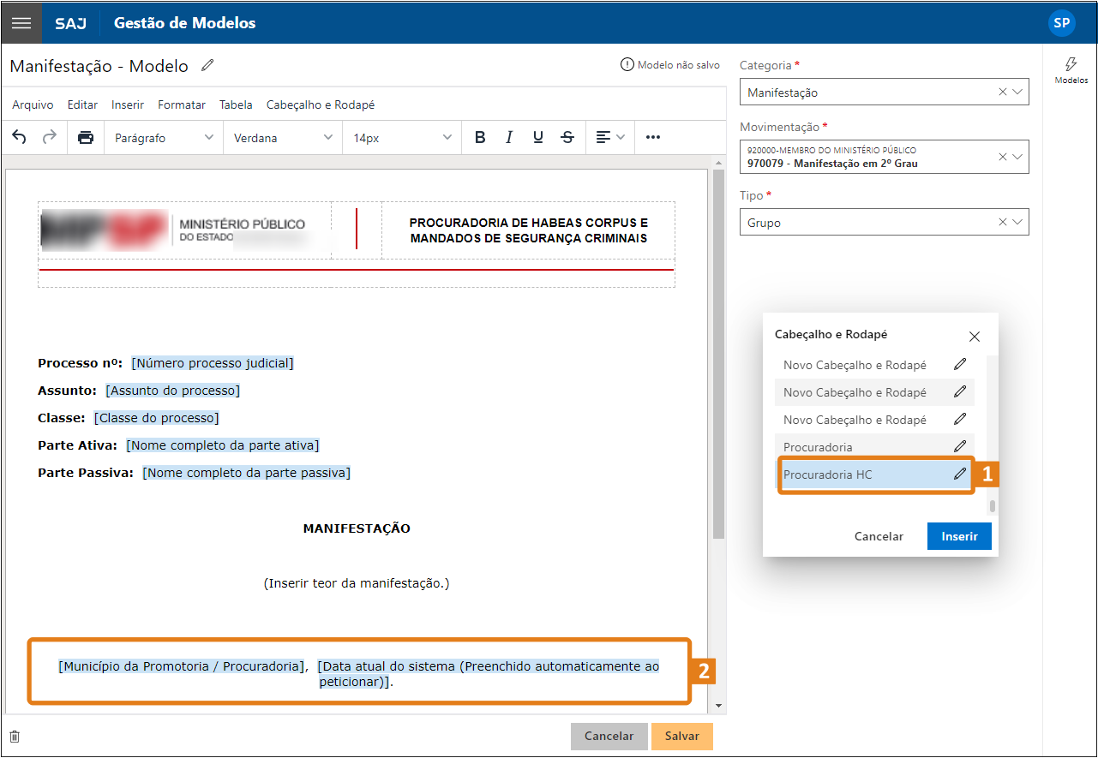This screenshot has width=1098, height=758.
Task: Toggle underline formatting
Action: pyautogui.click(x=538, y=137)
